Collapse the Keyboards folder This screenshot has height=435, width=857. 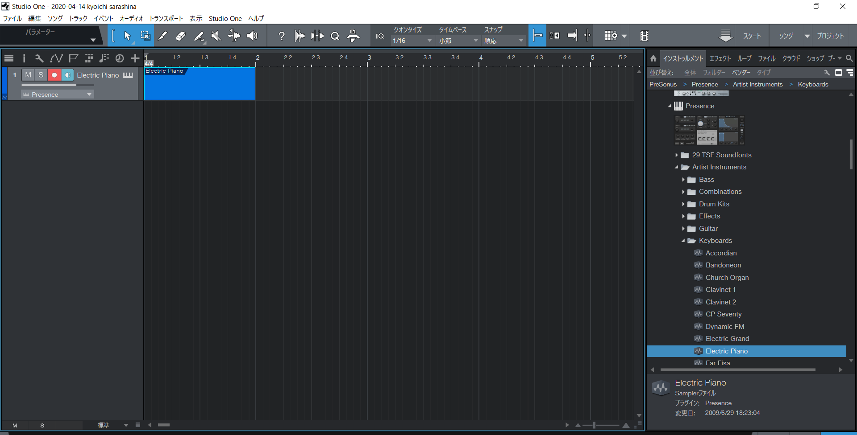click(x=683, y=241)
